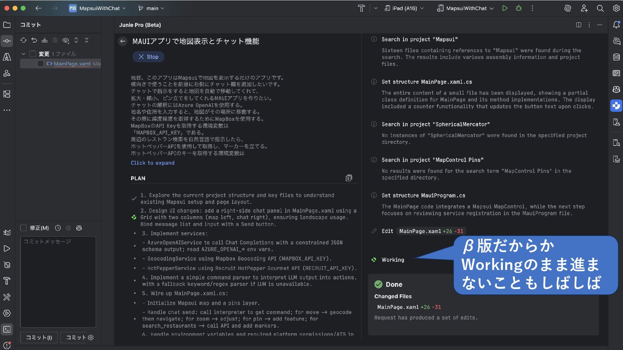Open the Notifications bell icon

[616, 25]
